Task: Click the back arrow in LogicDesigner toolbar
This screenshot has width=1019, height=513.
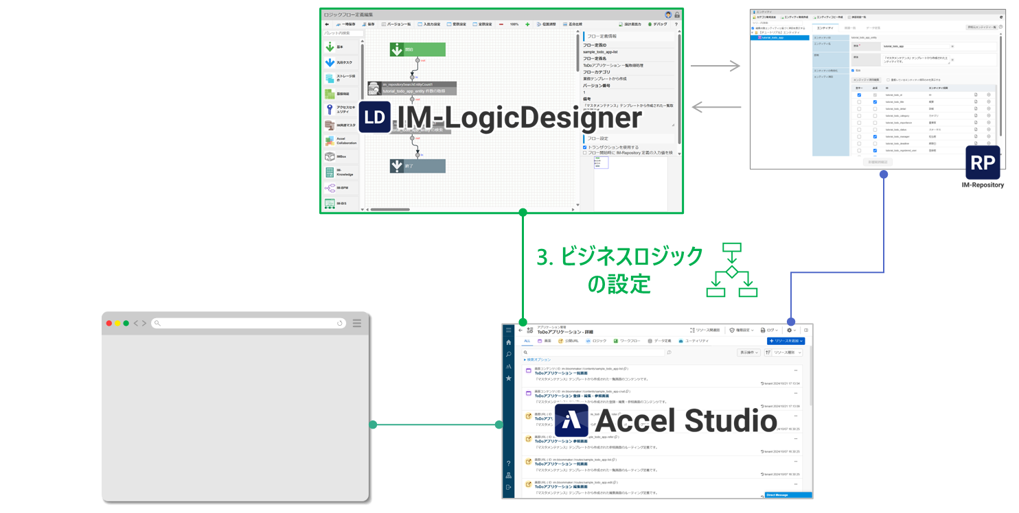Action: tap(327, 24)
